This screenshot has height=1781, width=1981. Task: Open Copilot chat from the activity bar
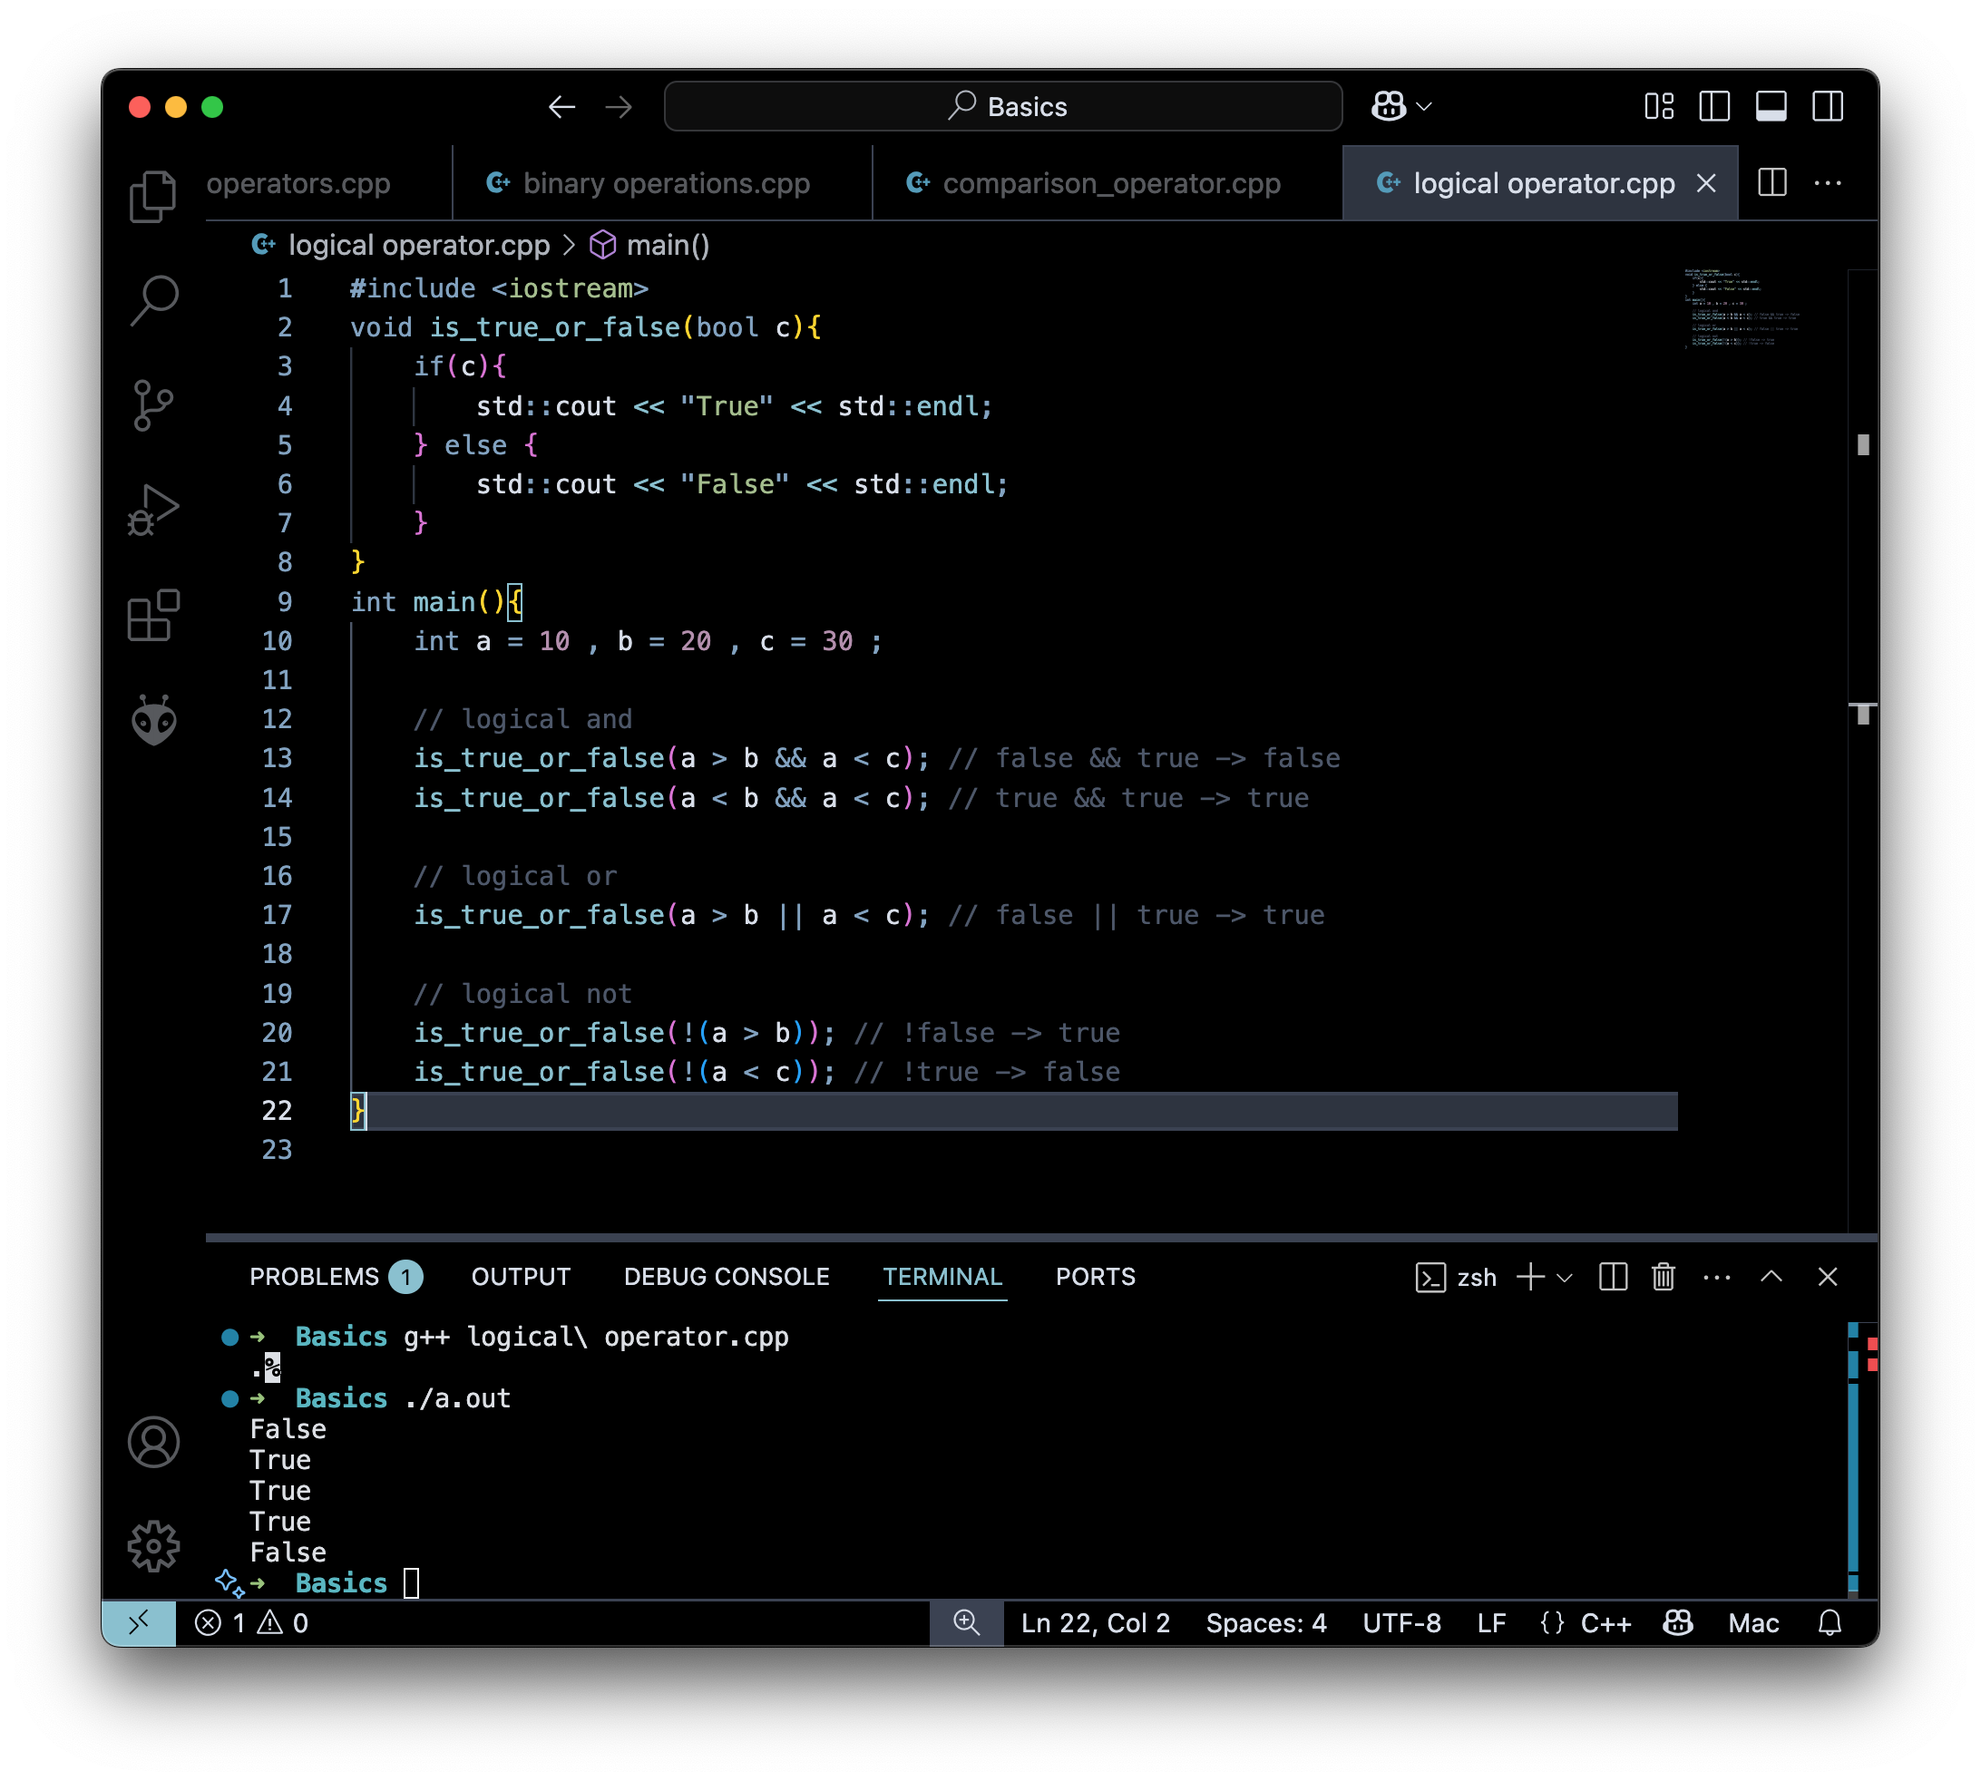pos(154,721)
